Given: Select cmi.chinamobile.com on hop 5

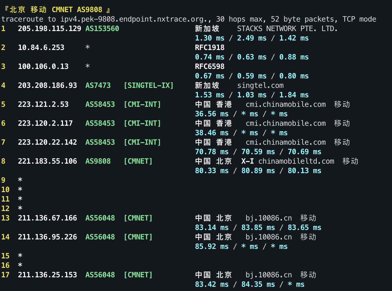Looking at the screenshot, I should coord(286,104).
